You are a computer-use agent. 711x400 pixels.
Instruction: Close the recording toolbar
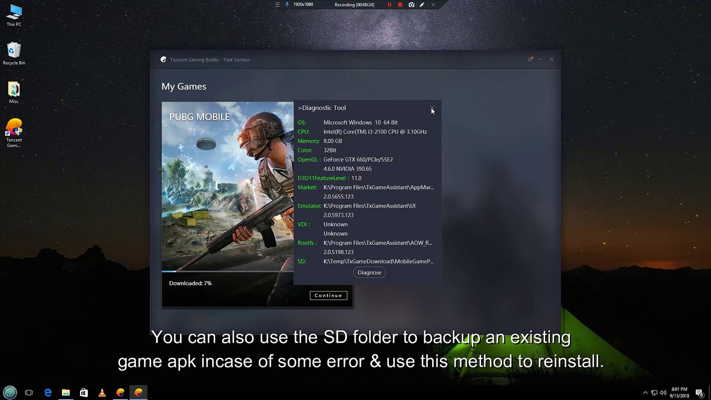click(433, 4)
